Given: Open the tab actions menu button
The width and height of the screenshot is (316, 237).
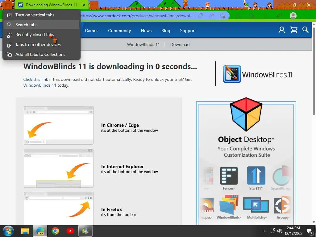Looking at the screenshot, I should (x=7, y=5).
